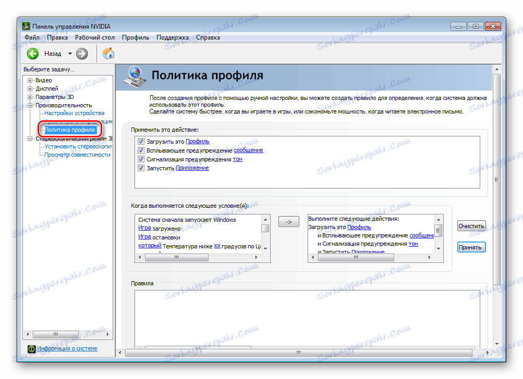Open the Рабочий стол menu
The image size is (523, 379).
(x=95, y=37)
